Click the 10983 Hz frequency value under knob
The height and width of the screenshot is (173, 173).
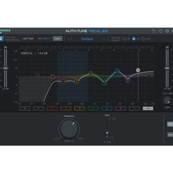tap(69, 141)
